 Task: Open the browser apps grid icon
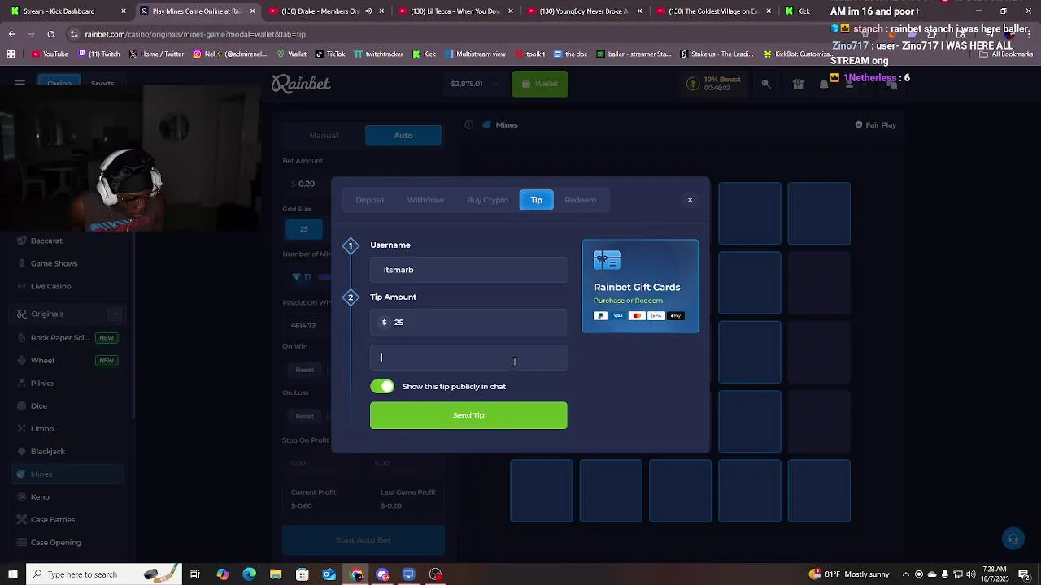(x=11, y=54)
